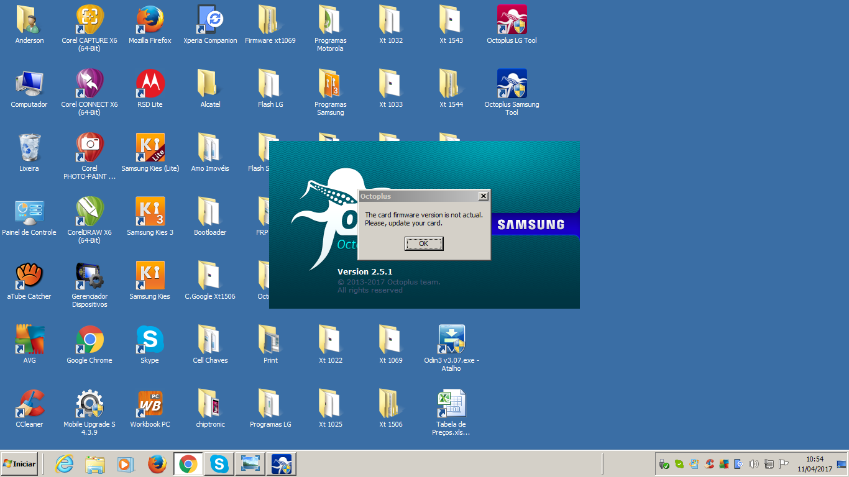The width and height of the screenshot is (849, 477).
Task: Launch Odin3 v3.07.exe shortcut
Action: point(451,348)
